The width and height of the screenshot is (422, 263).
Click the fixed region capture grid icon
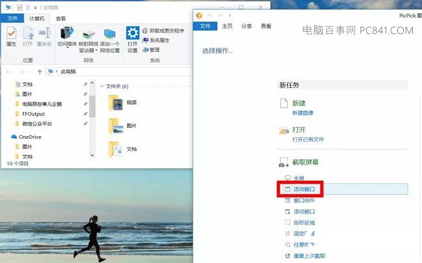[287, 234]
